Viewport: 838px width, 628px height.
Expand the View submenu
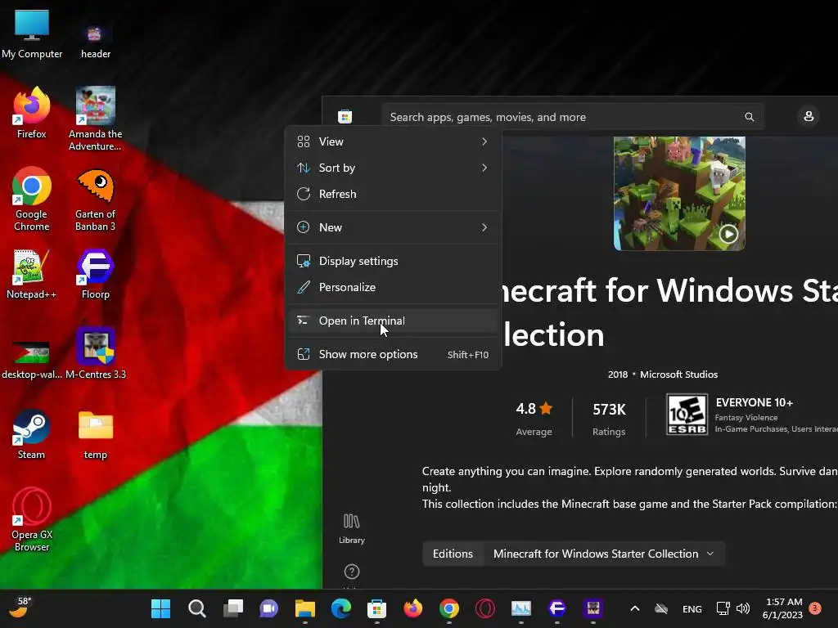tap(394, 141)
